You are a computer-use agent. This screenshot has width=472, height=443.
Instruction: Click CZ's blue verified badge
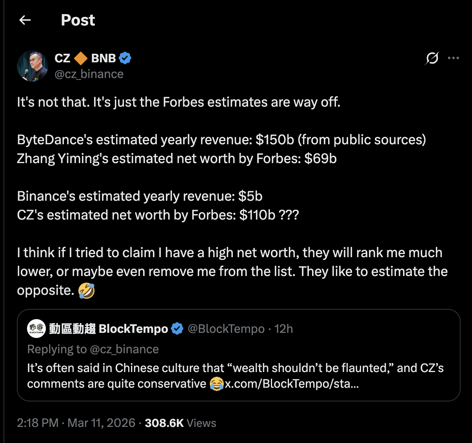click(x=125, y=58)
